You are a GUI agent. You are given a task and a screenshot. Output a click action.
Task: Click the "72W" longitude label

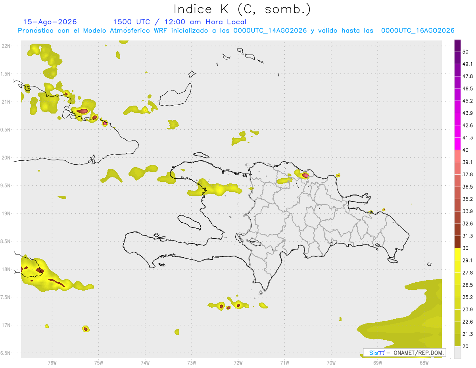point(238,362)
